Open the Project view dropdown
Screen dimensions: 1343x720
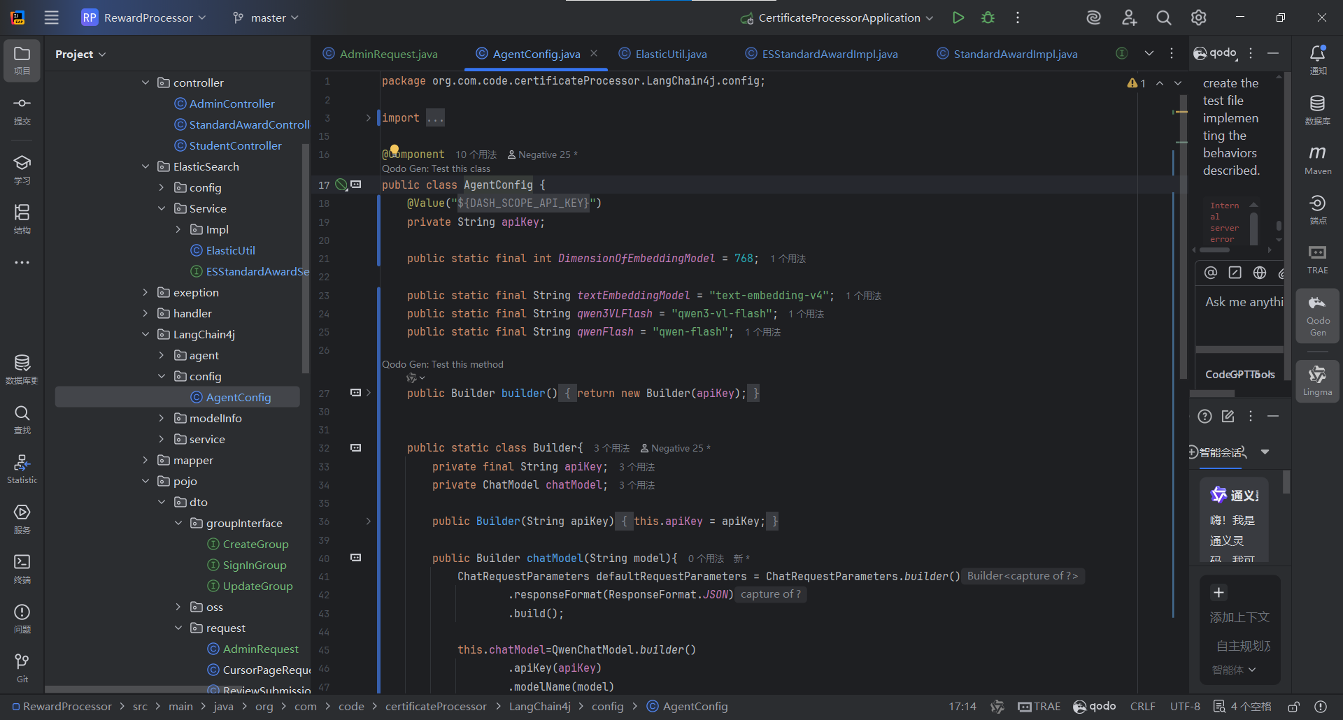coord(80,54)
